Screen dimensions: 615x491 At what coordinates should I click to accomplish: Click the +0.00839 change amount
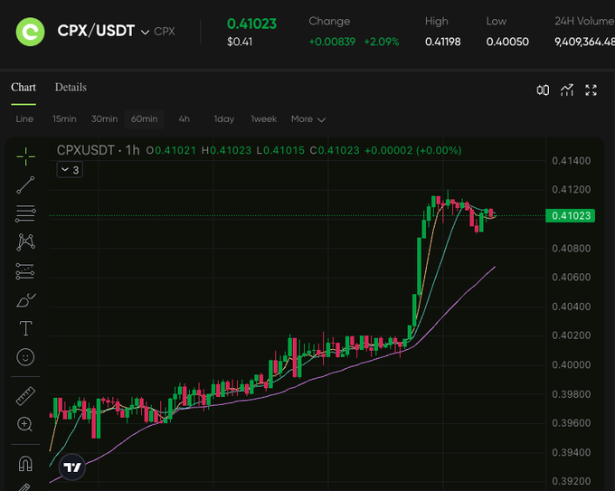332,42
